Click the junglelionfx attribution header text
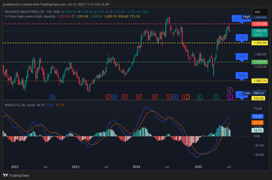Screen dimensions: 272x180 56,4
